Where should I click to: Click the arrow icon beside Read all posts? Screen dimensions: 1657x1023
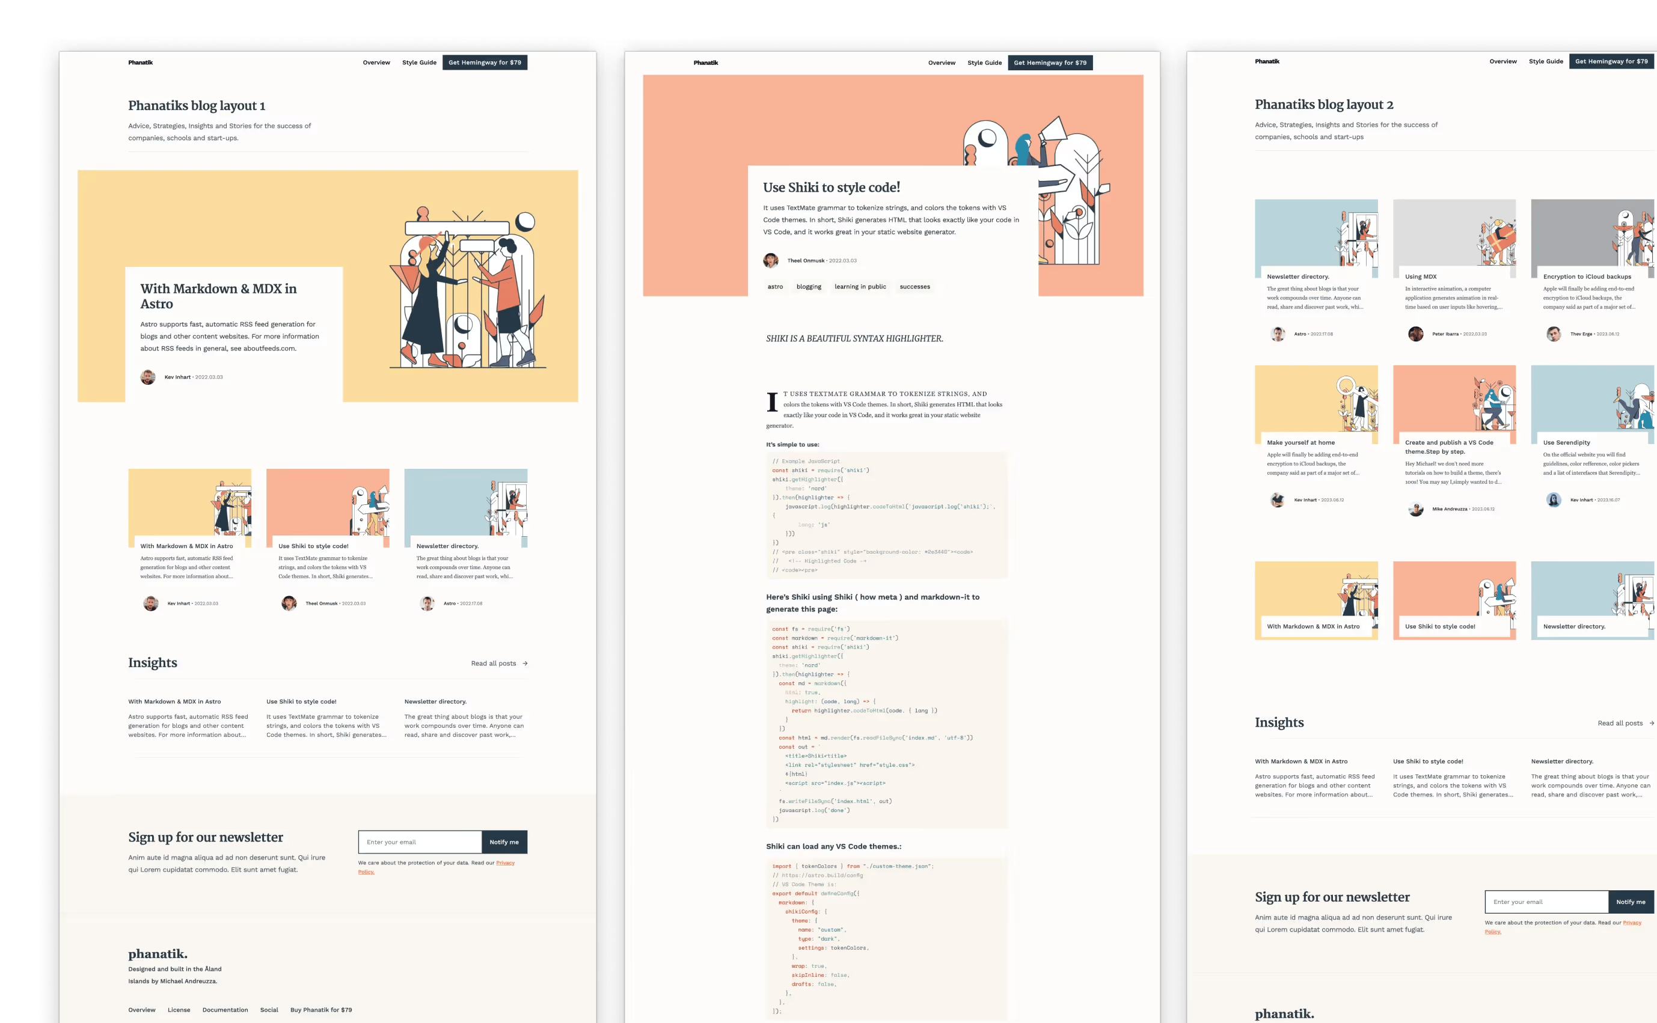(x=527, y=663)
